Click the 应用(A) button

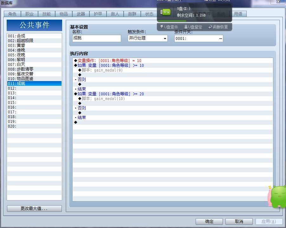coord(269,221)
